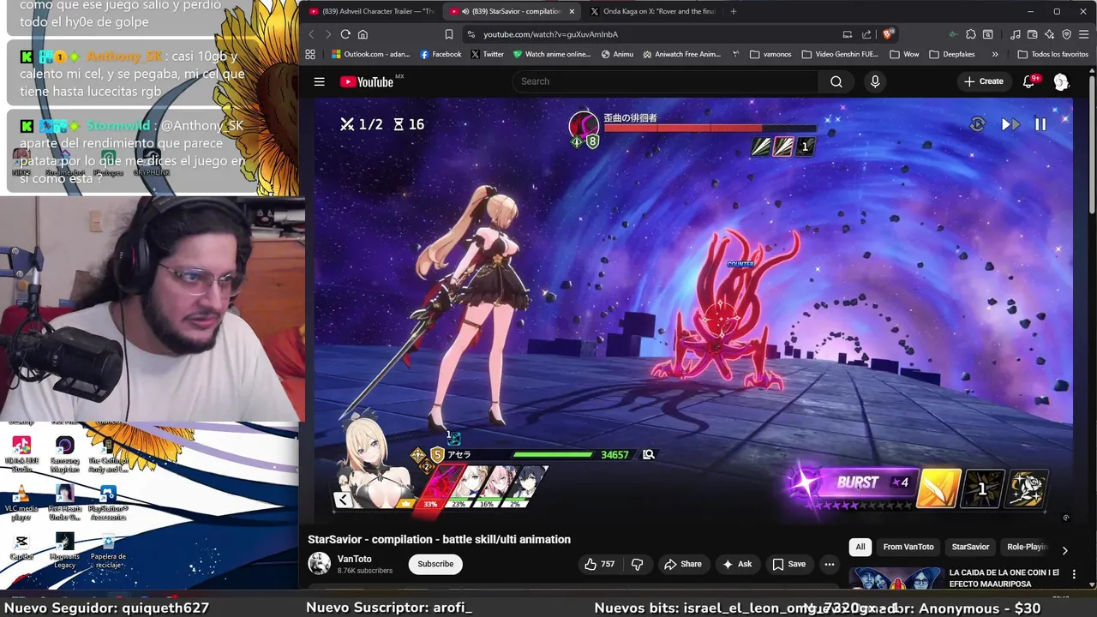Open a new browser tab with plus
The height and width of the screenshot is (617, 1097).
(x=733, y=11)
